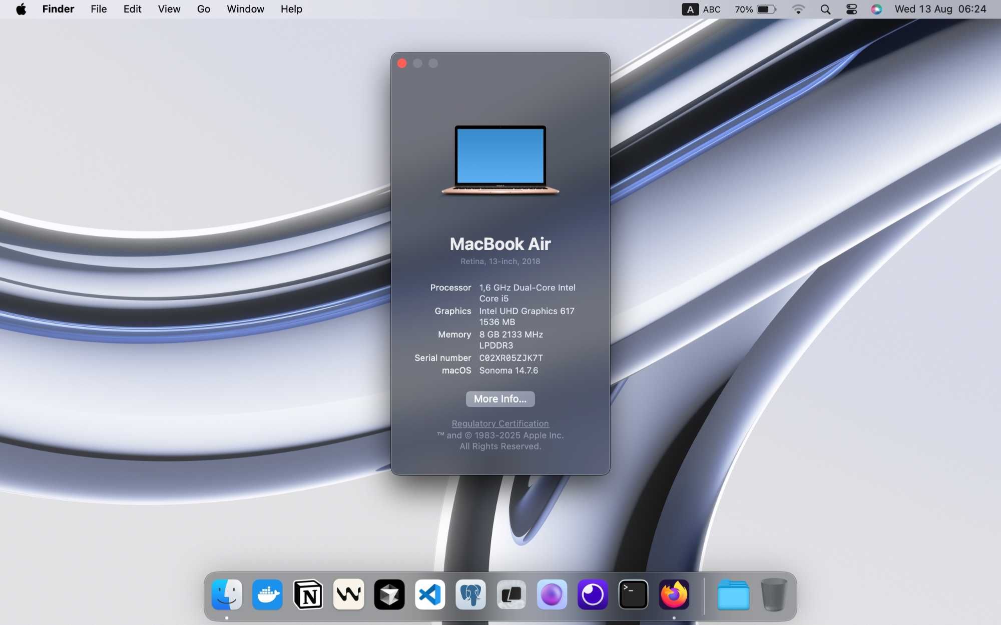
Task: Click the date and time clock
Action: click(x=940, y=9)
